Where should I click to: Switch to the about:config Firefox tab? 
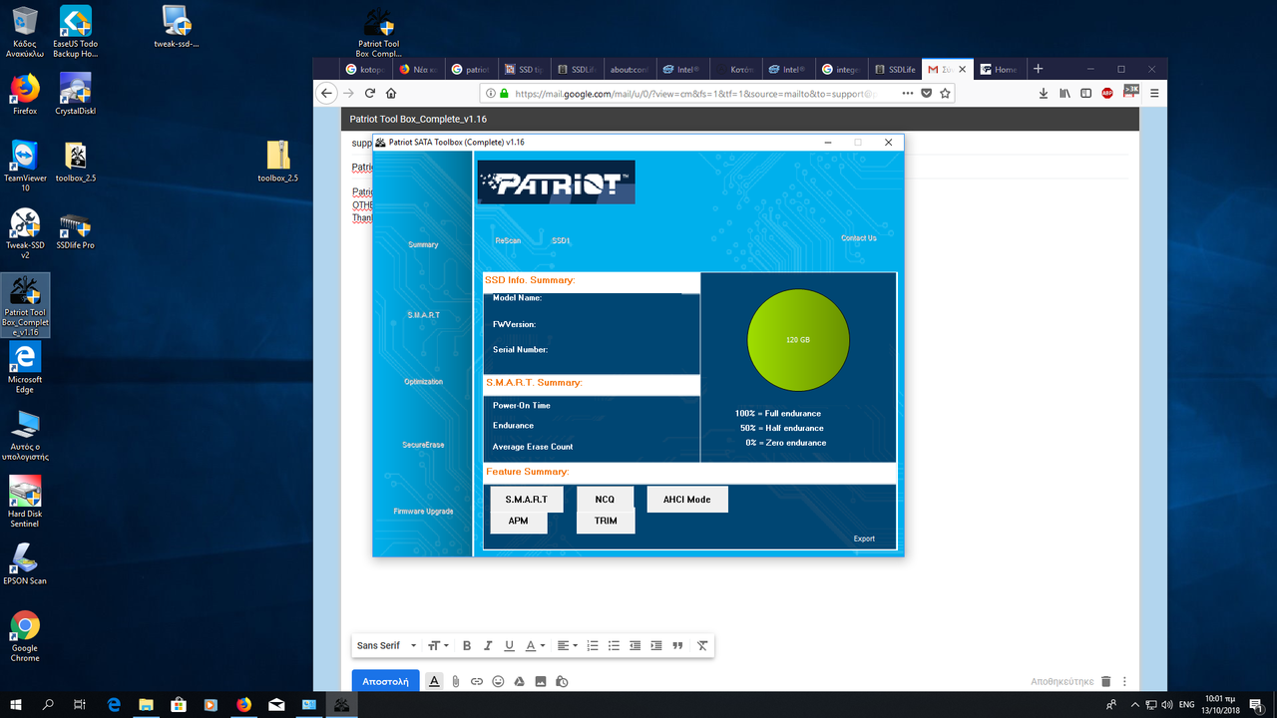(631, 70)
